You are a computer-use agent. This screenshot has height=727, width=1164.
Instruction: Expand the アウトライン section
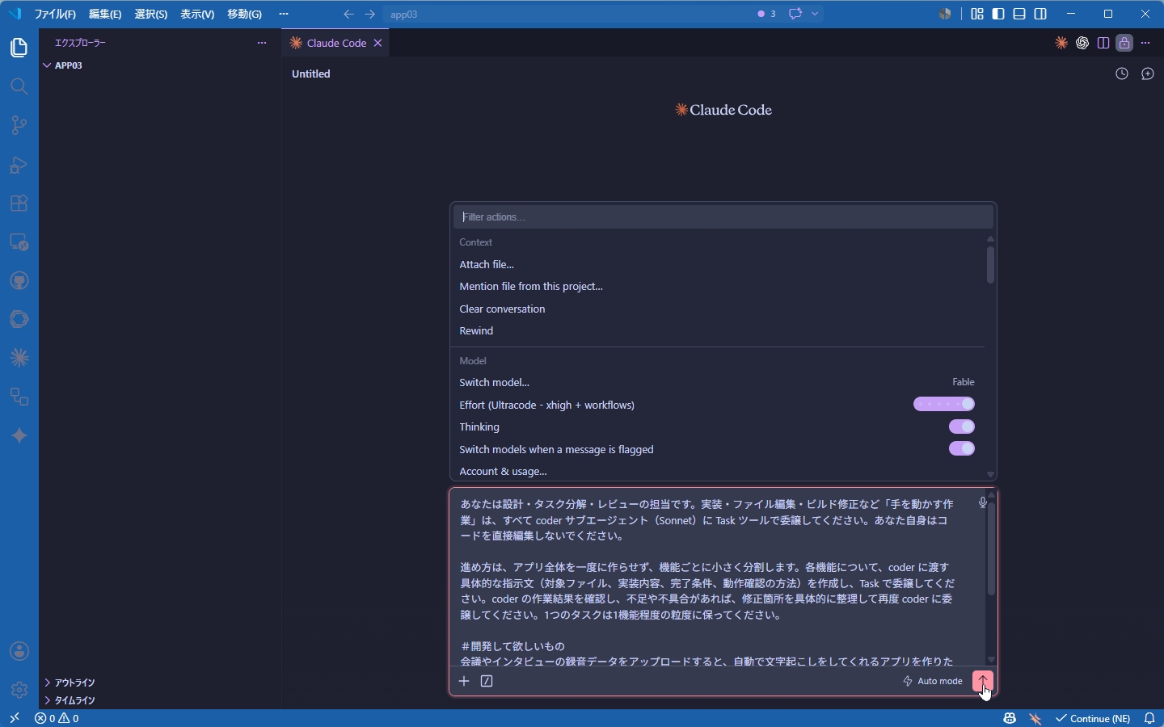pyautogui.click(x=158, y=683)
